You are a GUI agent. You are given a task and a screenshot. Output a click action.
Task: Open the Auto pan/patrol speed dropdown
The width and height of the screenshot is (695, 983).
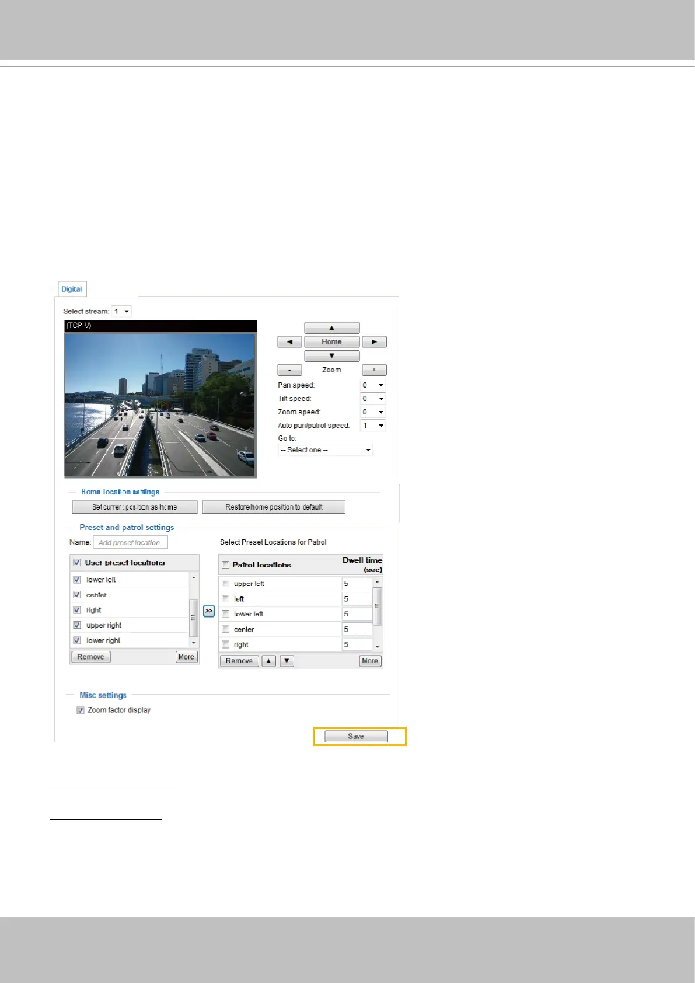click(373, 426)
